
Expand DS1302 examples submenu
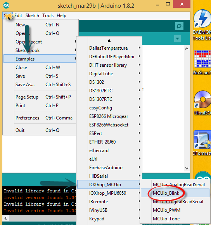[x=109, y=82]
